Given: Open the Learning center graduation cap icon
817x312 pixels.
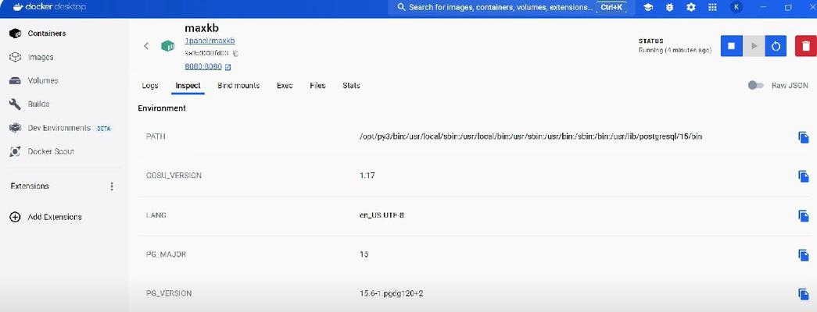Looking at the screenshot, I should 648,7.
